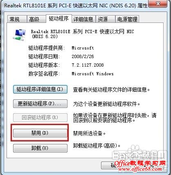Click the driver date value 2008/2/26
Viewport: 171px width, 175px height.
tap(83, 56)
